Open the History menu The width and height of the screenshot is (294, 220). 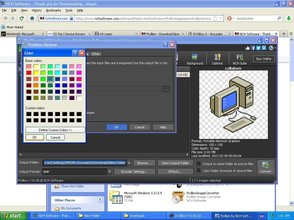36,10
